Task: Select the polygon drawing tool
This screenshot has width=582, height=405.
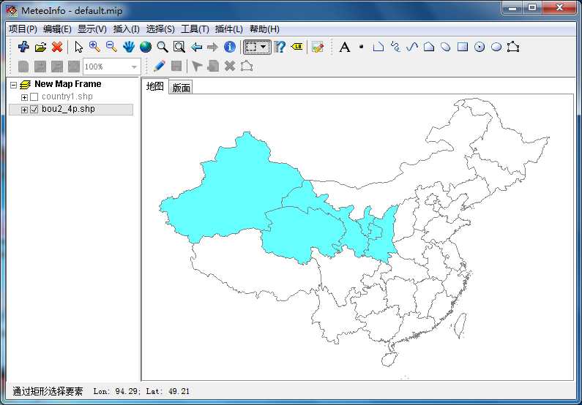Action: point(429,47)
